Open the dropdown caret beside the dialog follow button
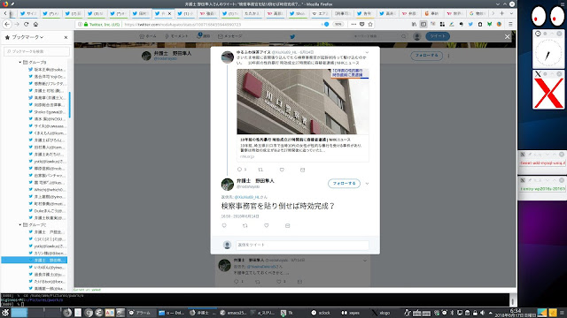The height and width of the screenshot is (318, 567). [x=367, y=184]
